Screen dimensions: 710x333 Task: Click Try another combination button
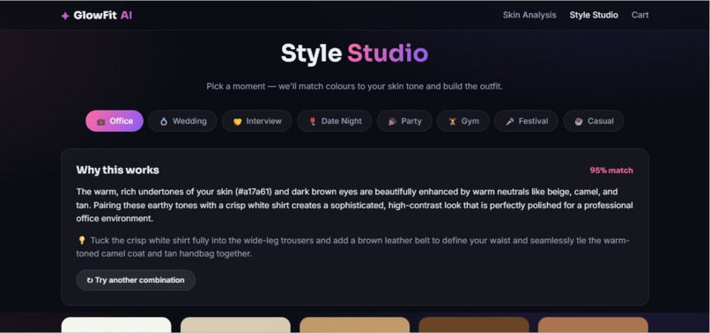point(136,280)
